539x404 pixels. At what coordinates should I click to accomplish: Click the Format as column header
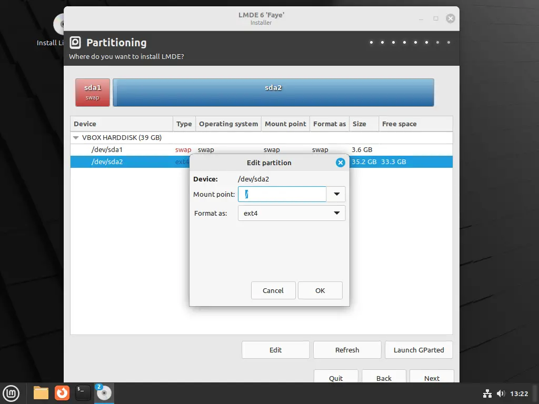point(330,124)
